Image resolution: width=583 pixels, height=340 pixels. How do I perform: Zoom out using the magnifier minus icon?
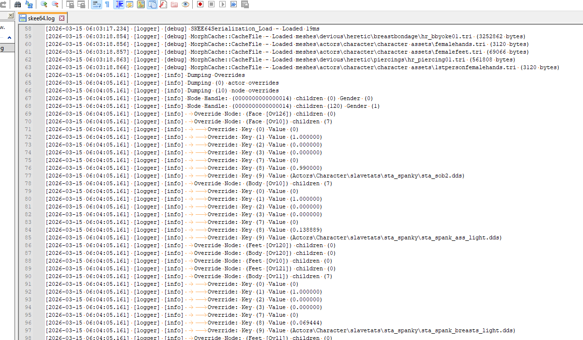tap(55, 4)
